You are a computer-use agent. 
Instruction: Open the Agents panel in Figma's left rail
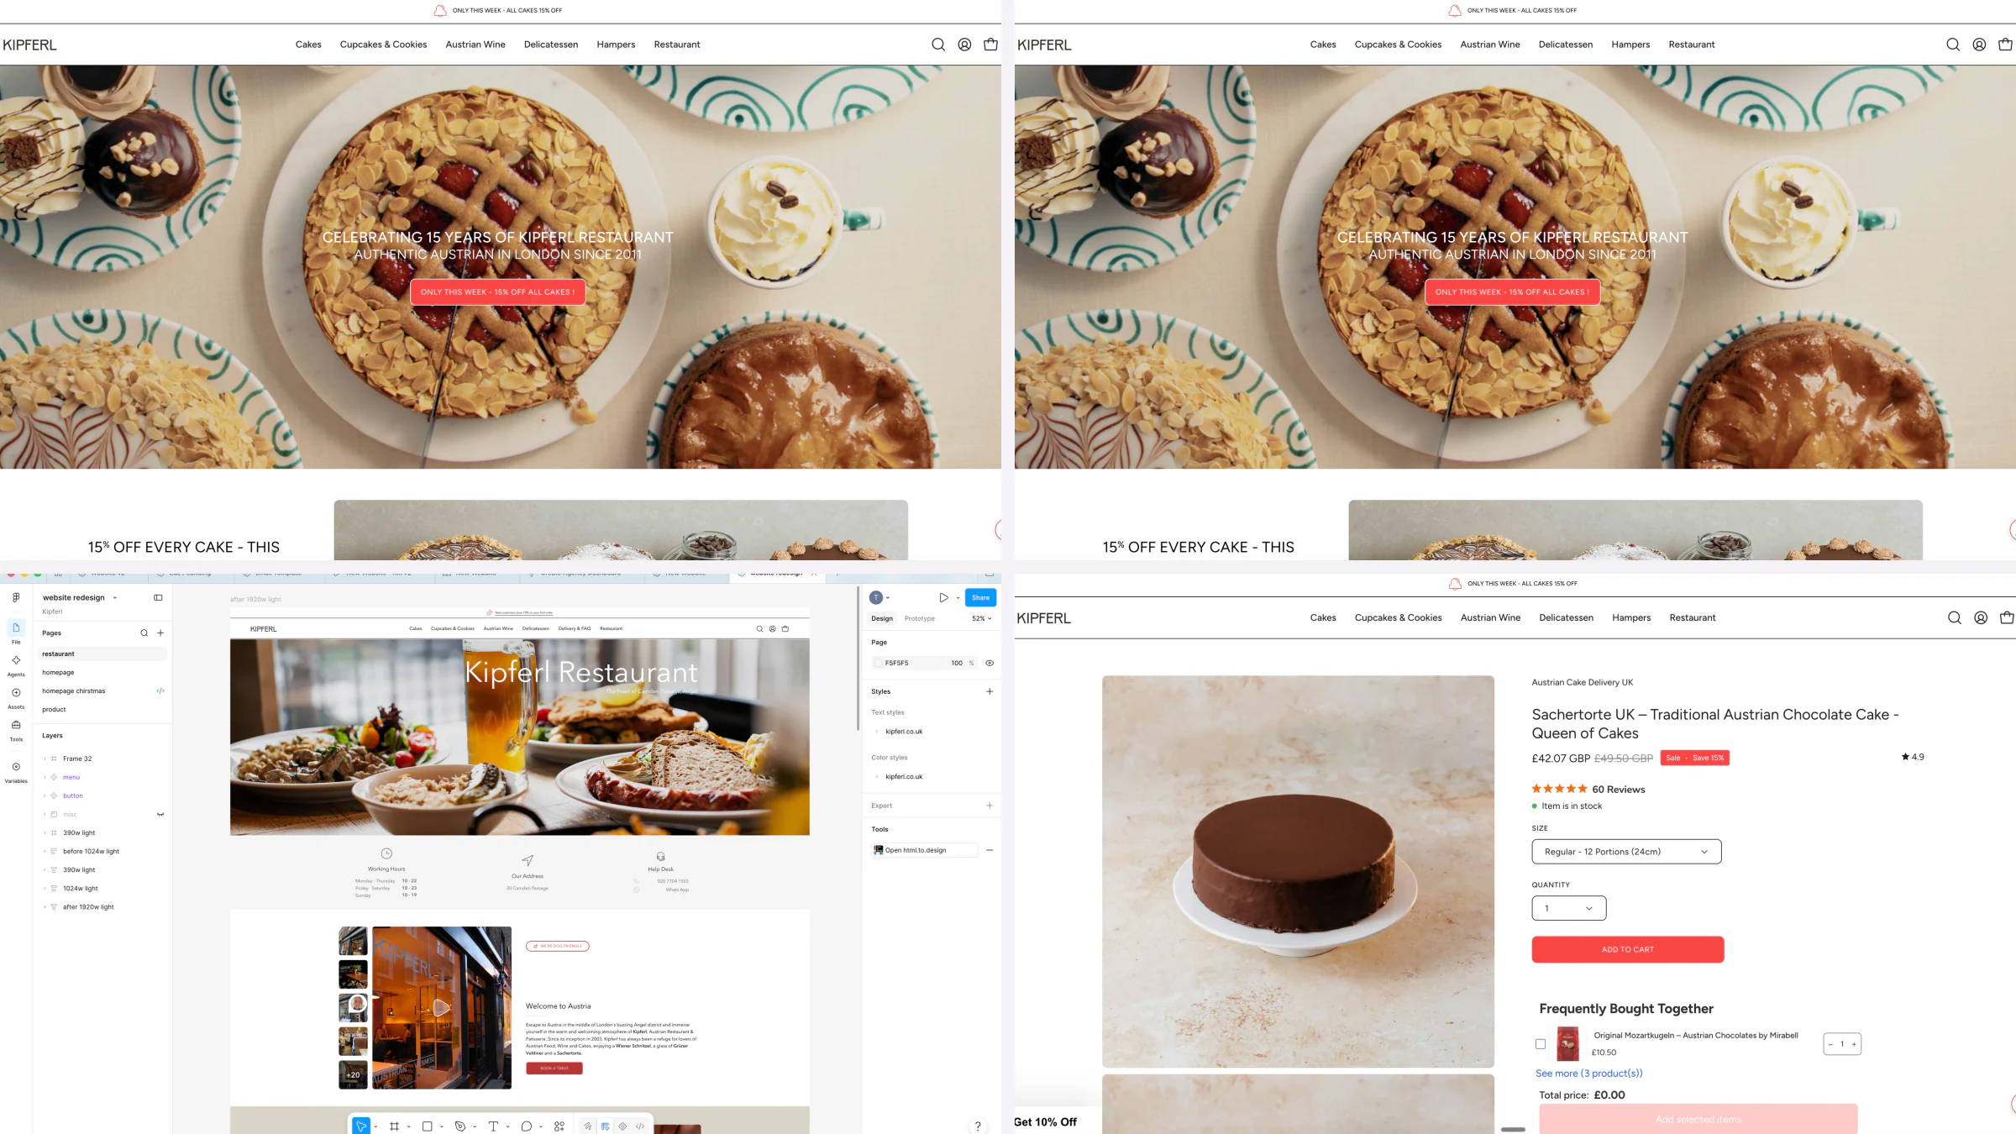[x=16, y=664]
